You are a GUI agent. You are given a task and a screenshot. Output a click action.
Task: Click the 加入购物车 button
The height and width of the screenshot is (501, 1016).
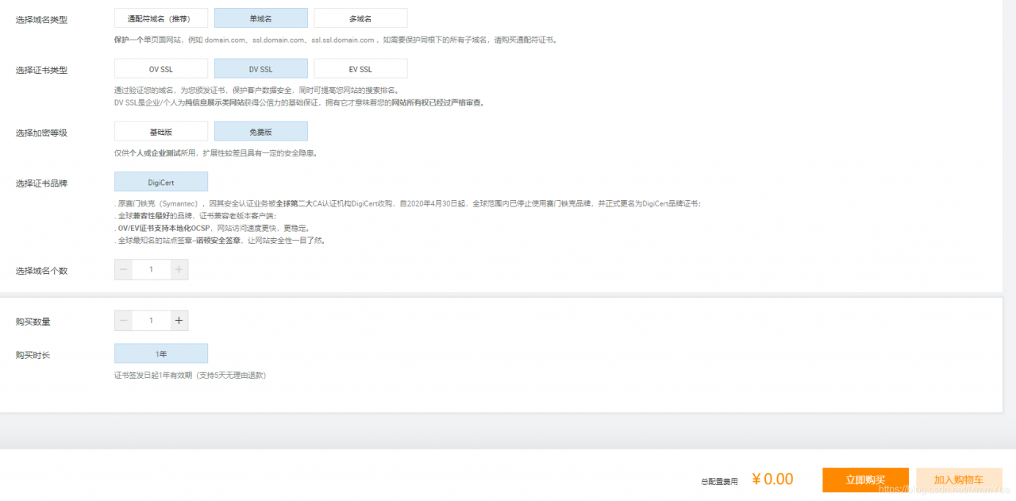point(959,480)
